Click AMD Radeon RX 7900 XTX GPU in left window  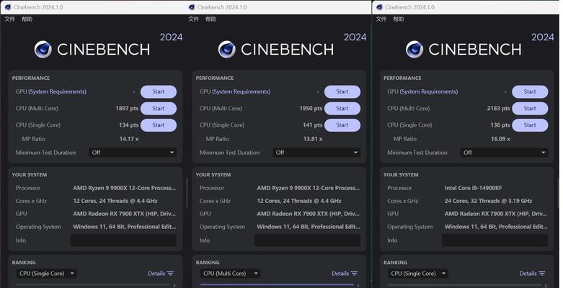coord(125,214)
